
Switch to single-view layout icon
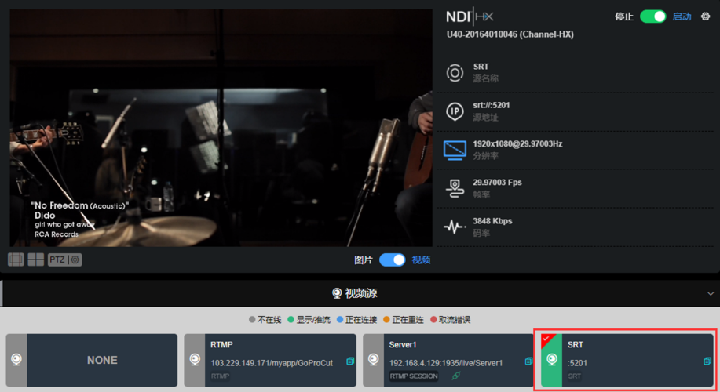point(16,260)
